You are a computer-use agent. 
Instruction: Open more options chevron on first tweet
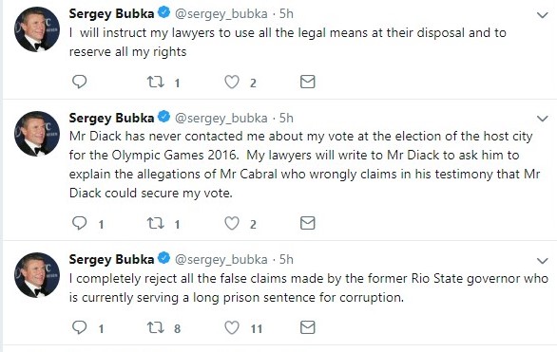click(542, 15)
